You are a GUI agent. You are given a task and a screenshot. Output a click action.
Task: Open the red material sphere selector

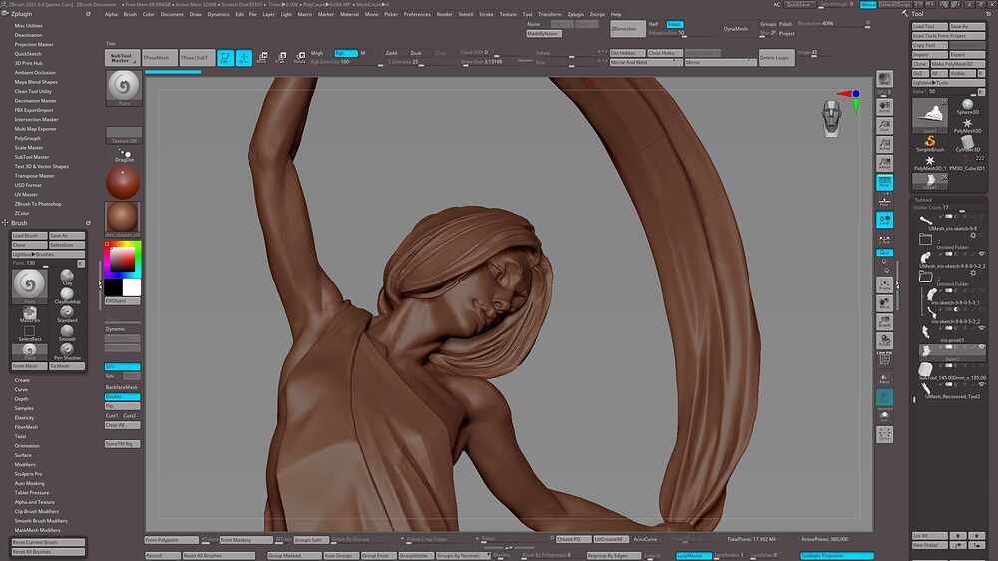(123, 182)
